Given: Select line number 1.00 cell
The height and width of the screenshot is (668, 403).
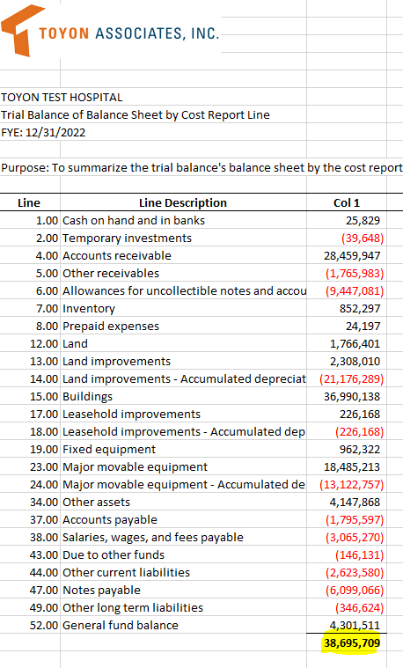Looking at the screenshot, I should point(30,220).
